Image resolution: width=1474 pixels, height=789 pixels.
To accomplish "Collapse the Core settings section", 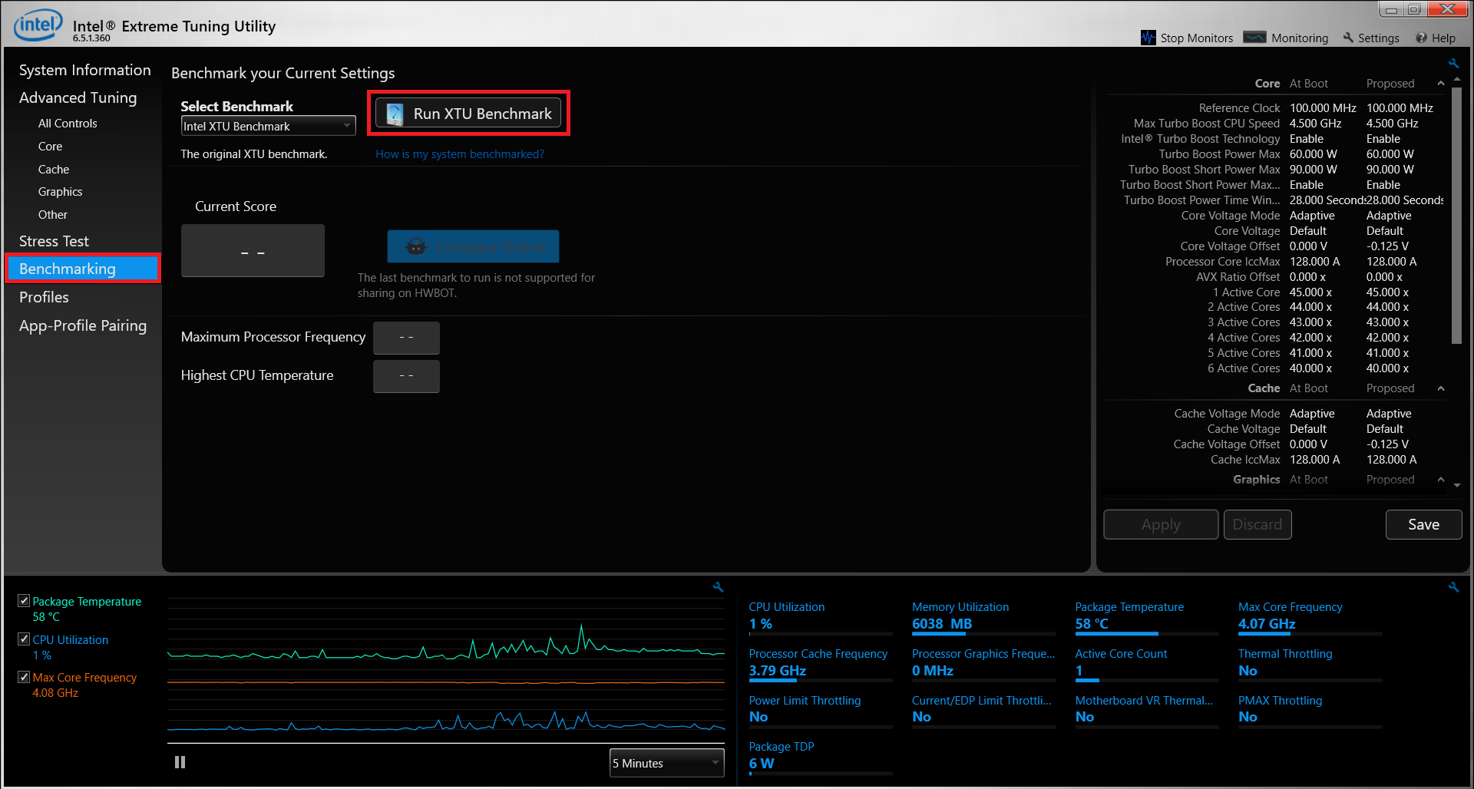I will (x=1441, y=84).
